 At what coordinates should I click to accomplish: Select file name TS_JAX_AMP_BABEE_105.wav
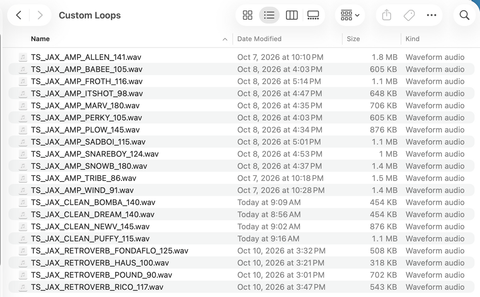coord(86,69)
